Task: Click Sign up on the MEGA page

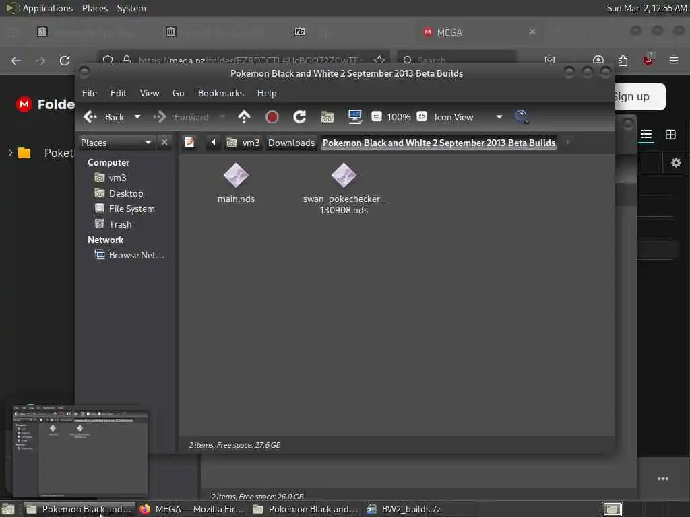Action: pos(639,96)
